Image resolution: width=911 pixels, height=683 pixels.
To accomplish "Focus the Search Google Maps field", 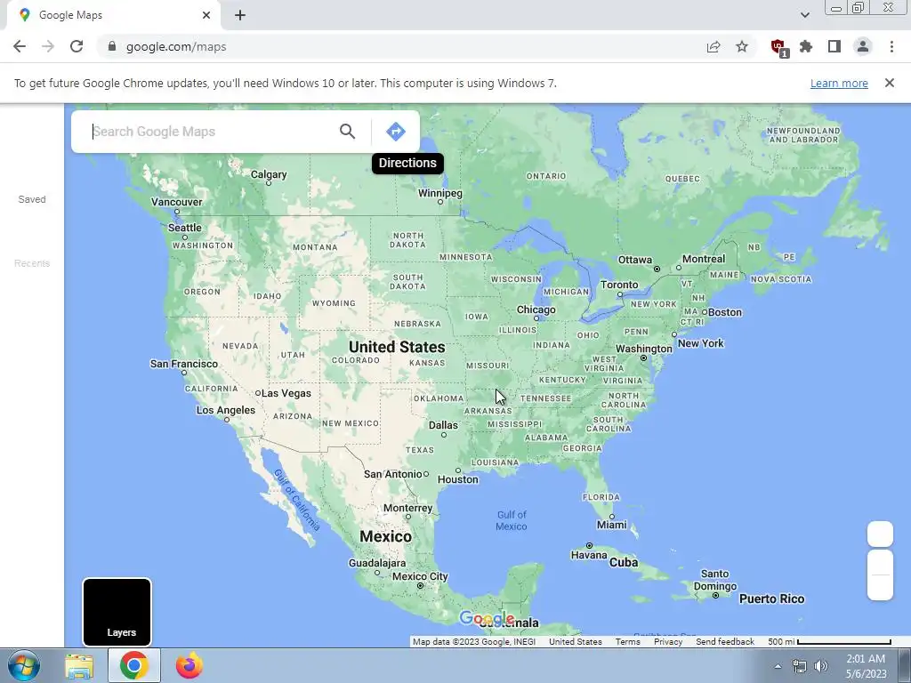I will tap(212, 132).
